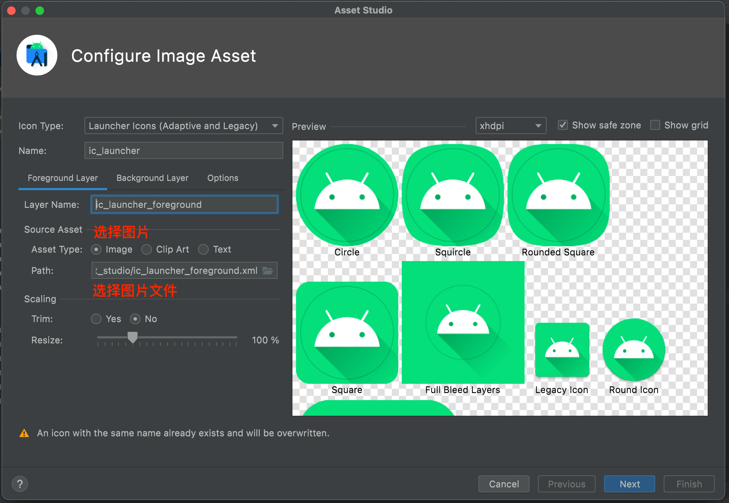
Task: Click the Round Icon preview image
Action: (634, 350)
